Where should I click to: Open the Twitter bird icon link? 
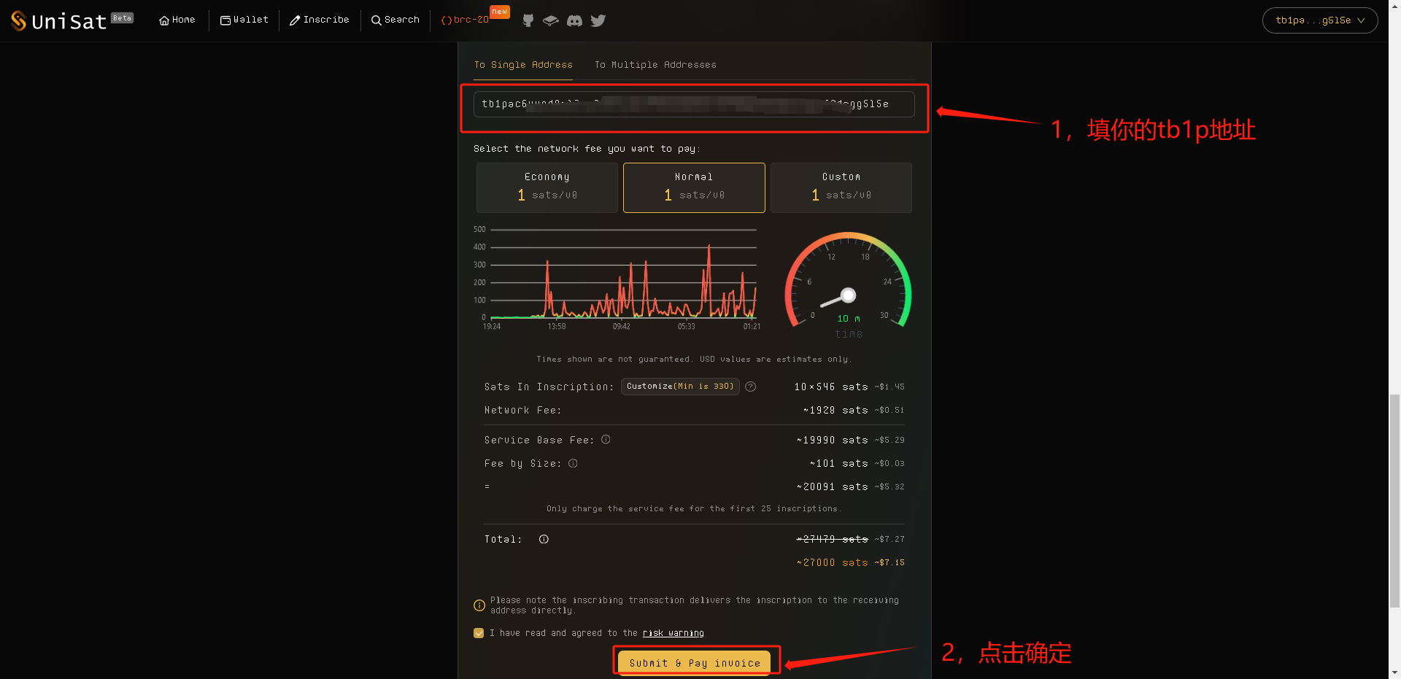[598, 20]
